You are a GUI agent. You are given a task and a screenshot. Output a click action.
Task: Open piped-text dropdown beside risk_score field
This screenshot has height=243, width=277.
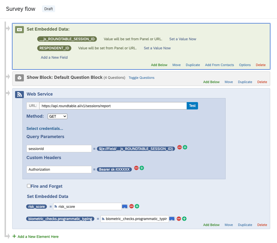click(125, 206)
